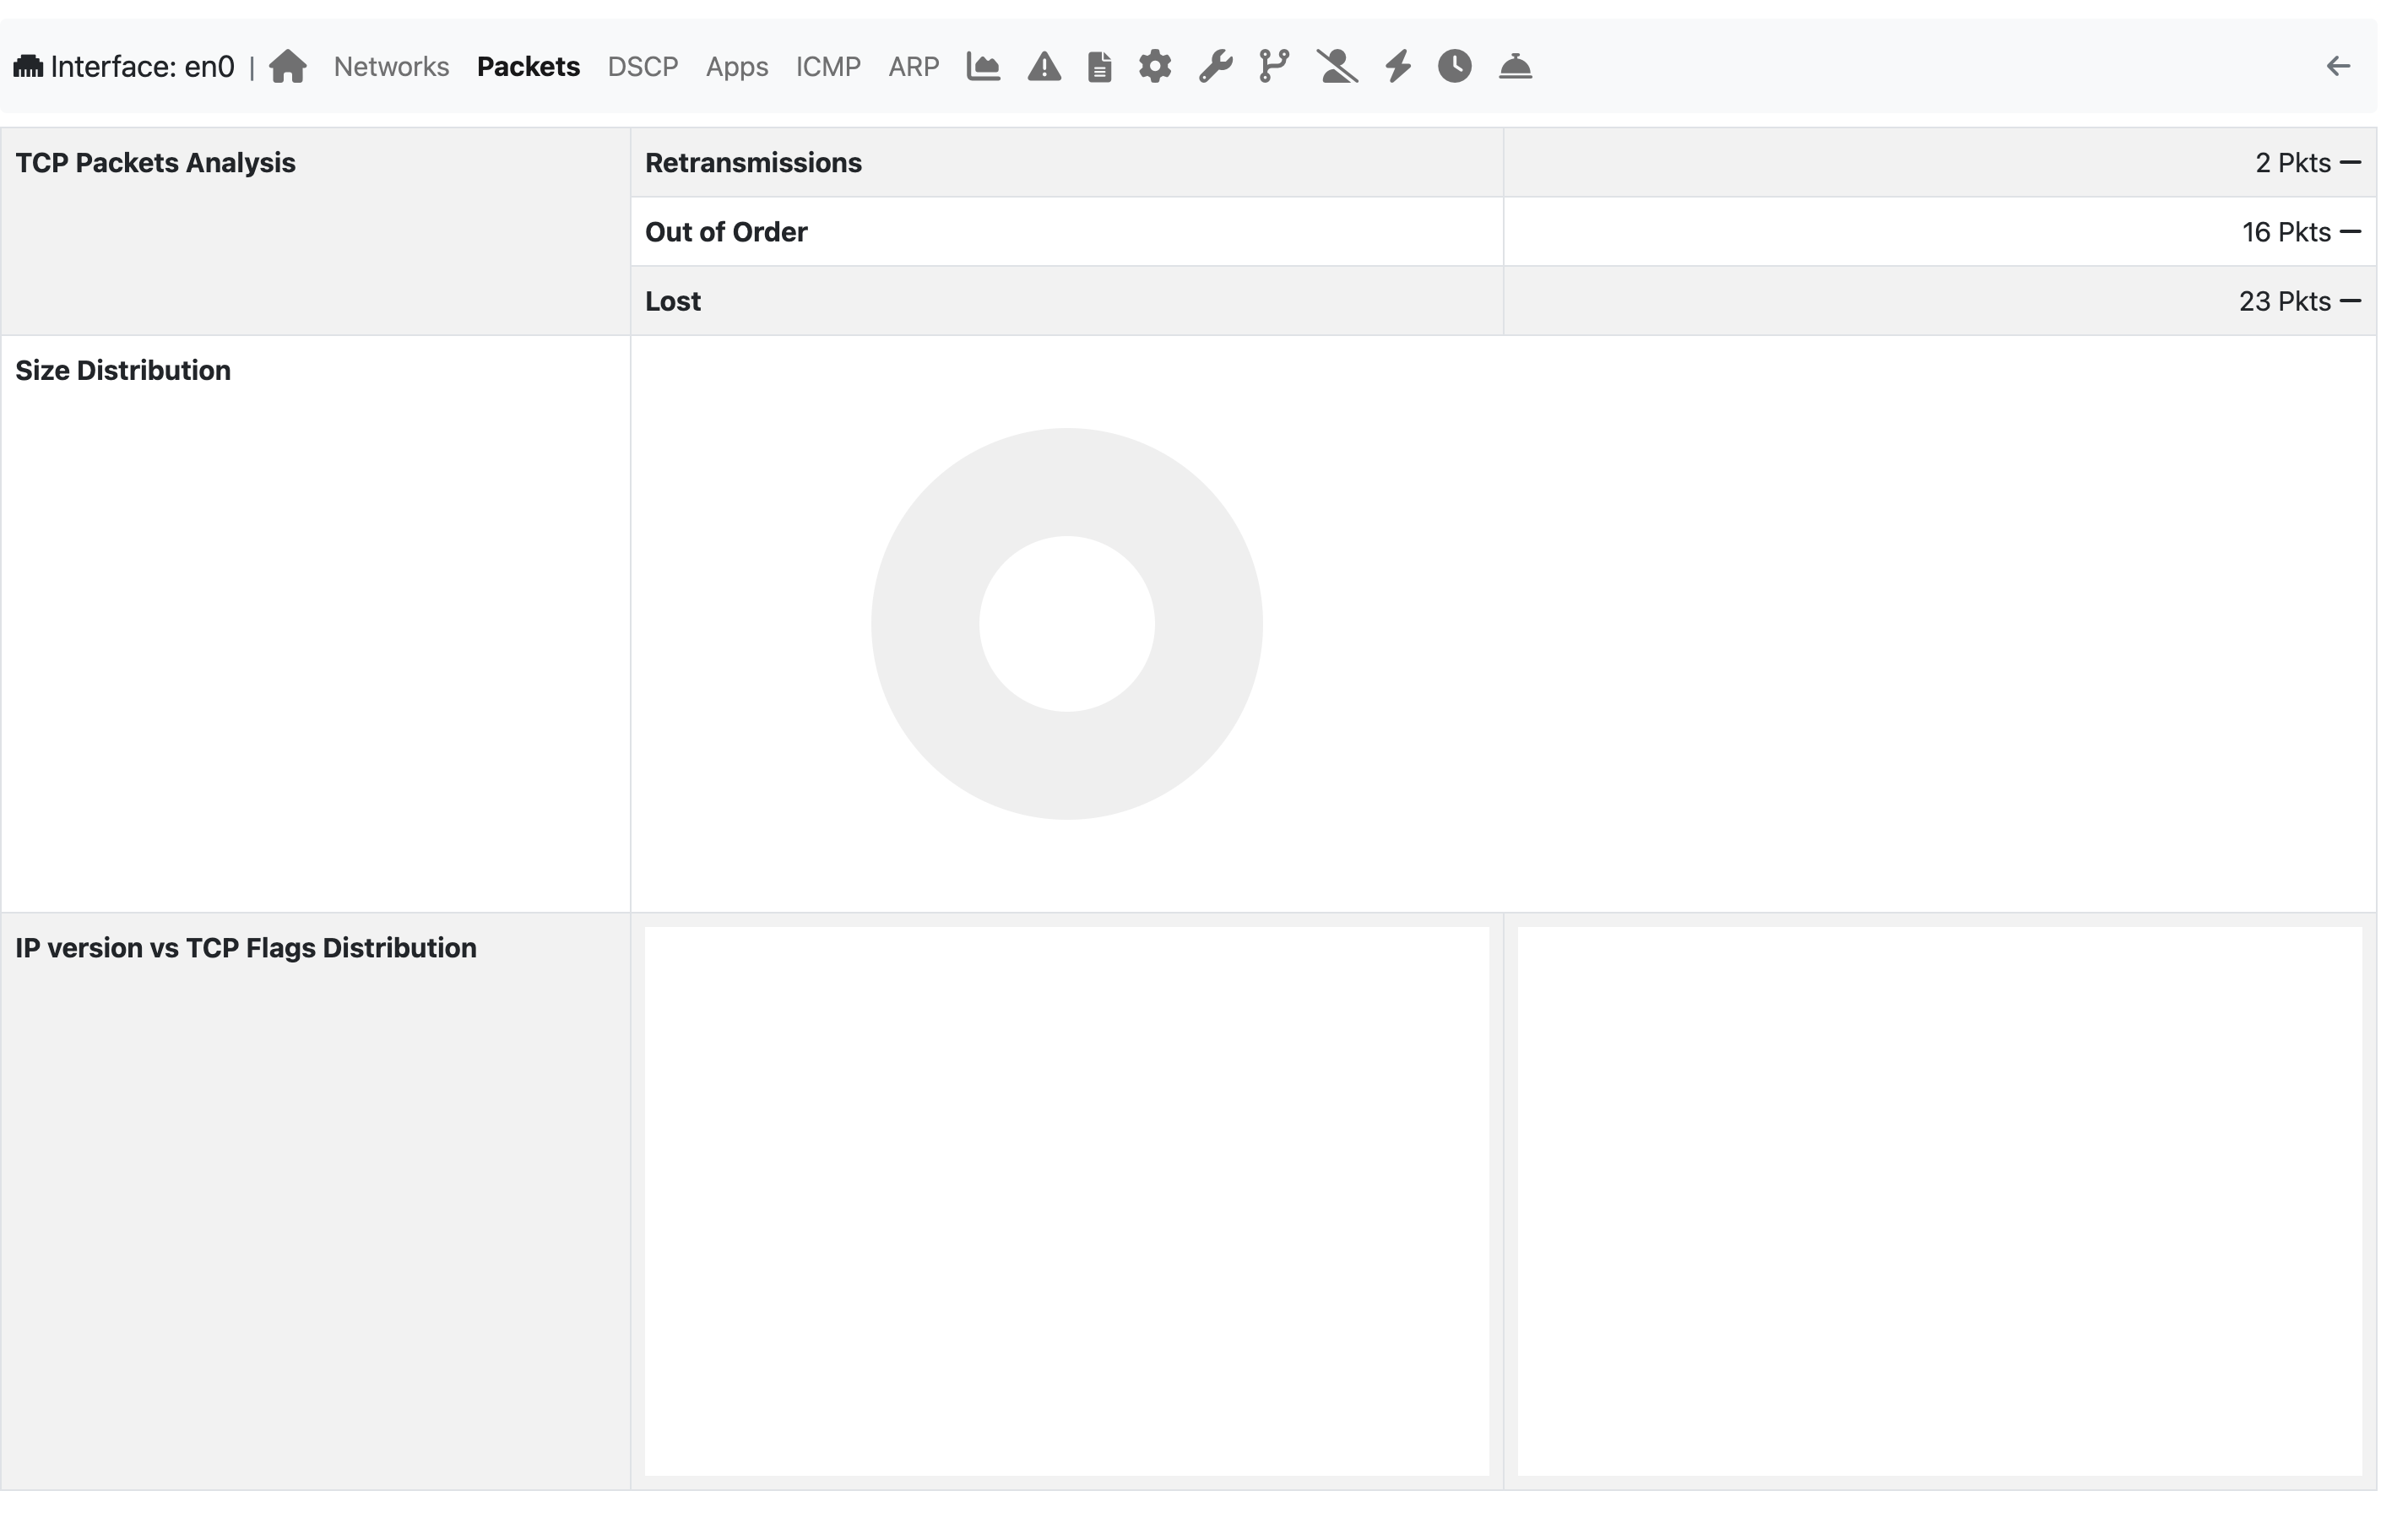This screenshot has width=2408, height=1518.
Task: Open interface settings via the gear icon
Action: pyautogui.click(x=1155, y=66)
